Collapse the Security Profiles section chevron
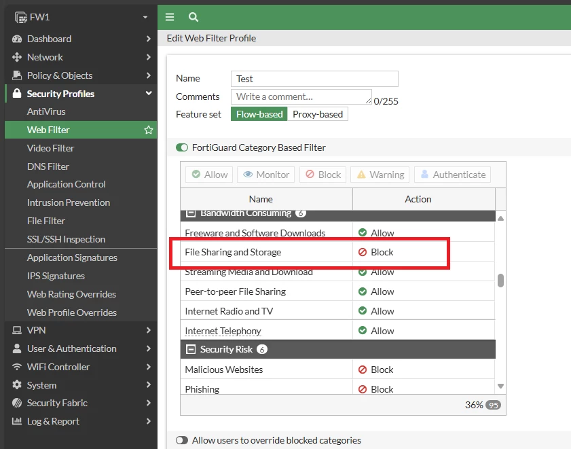Screen dimensions: 571x449 click(149, 93)
